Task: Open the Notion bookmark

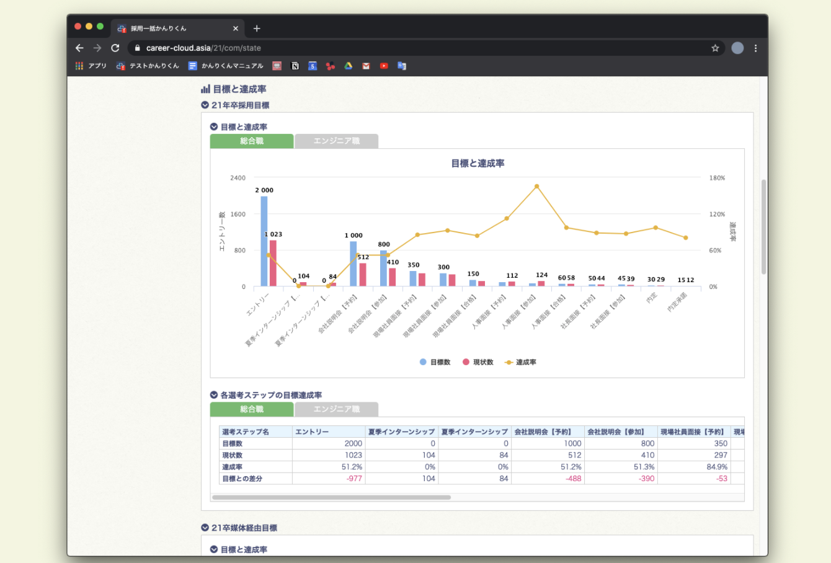Action: pyautogui.click(x=295, y=66)
